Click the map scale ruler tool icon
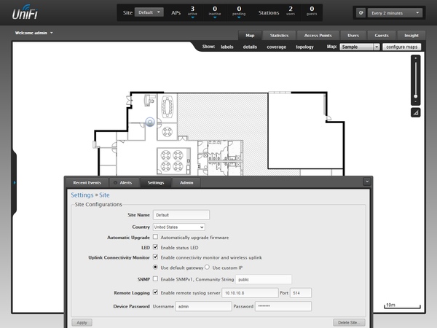The image size is (437, 328). click(416, 113)
